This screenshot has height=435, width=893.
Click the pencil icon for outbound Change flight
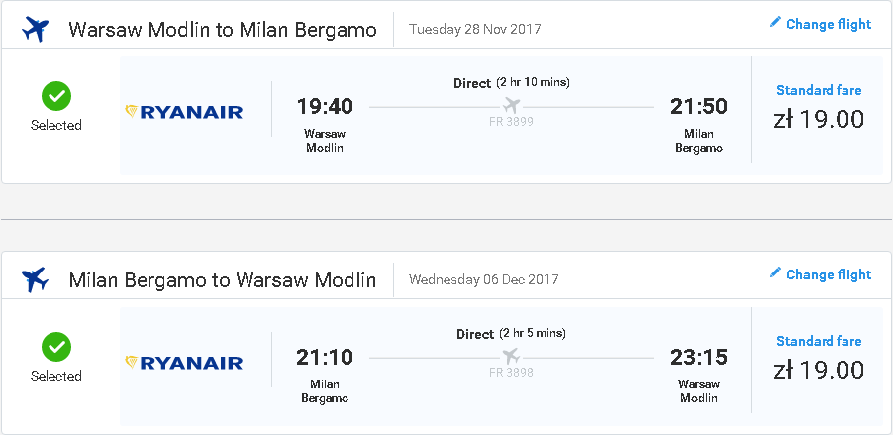click(x=774, y=22)
